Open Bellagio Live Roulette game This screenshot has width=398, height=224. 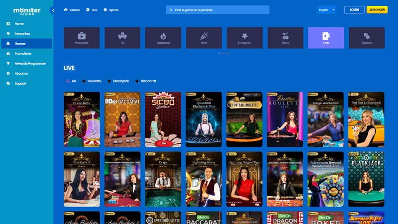(x=325, y=119)
